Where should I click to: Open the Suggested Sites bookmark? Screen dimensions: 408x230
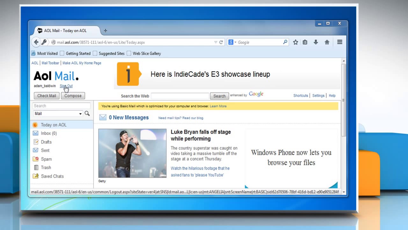(108, 53)
